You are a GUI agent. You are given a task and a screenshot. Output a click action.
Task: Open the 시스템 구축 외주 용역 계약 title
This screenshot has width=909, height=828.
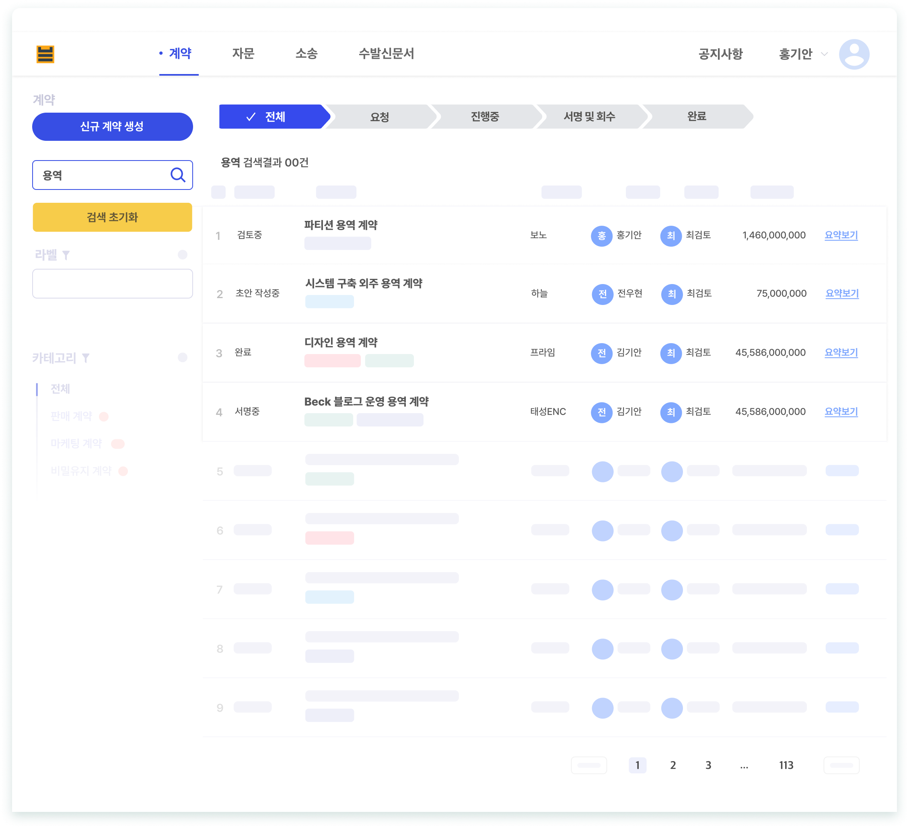pos(364,284)
